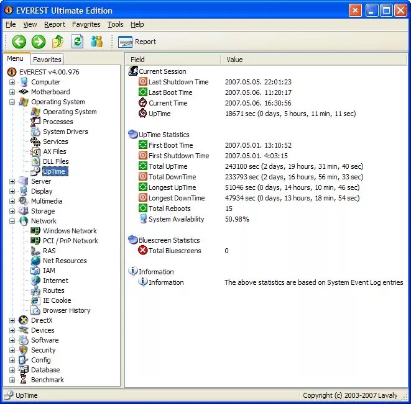Click the Field column header
411x404 pixels.
coord(173,60)
